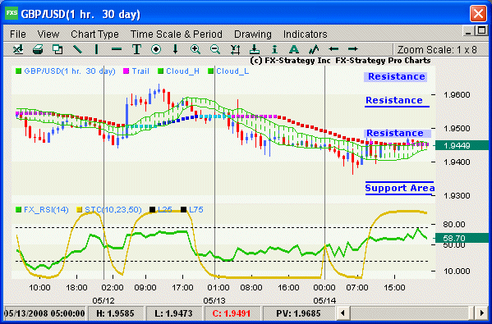Minimize the inner chart window
This screenshot has width=492, height=324.
pyautogui.click(x=468, y=31)
